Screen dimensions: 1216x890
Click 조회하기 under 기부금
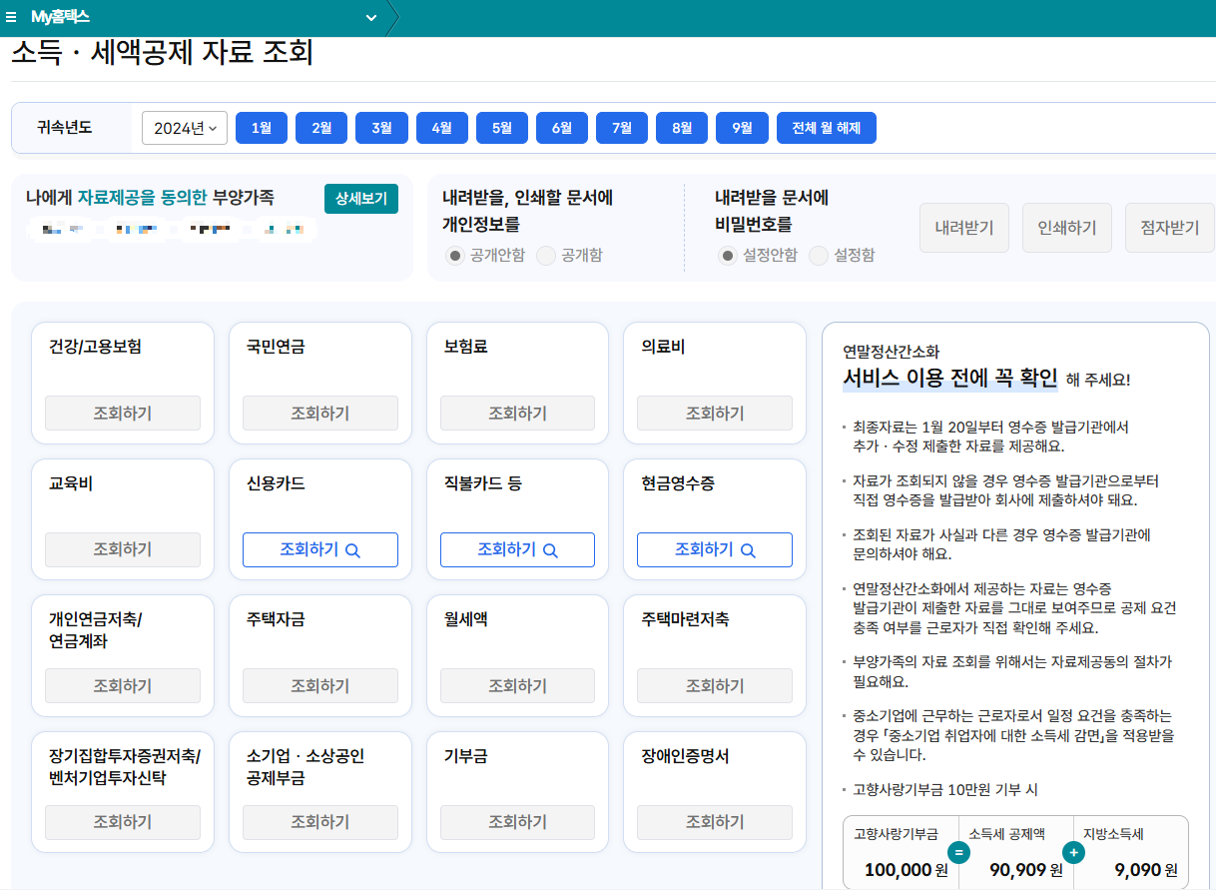pyautogui.click(x=517, y=822)
